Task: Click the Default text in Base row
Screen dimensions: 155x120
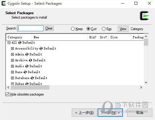Action: [x=34, y=72]
